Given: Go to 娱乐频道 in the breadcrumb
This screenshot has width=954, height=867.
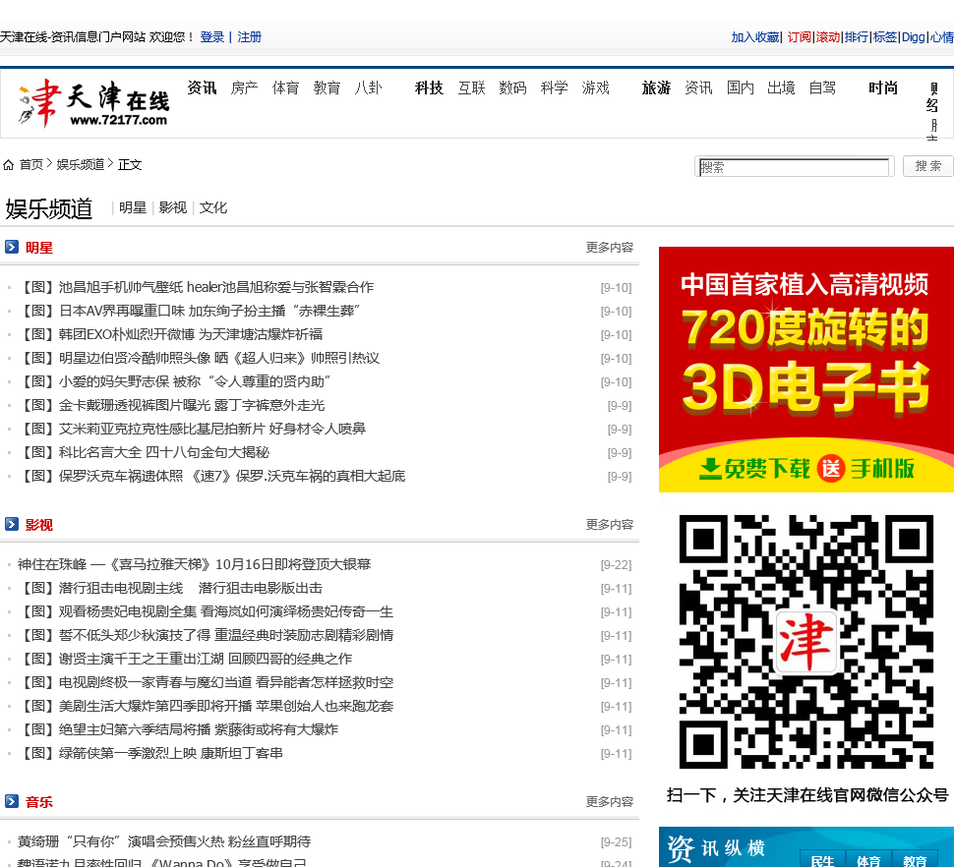Looking at the screenshot, I should [x=81, y=165].
